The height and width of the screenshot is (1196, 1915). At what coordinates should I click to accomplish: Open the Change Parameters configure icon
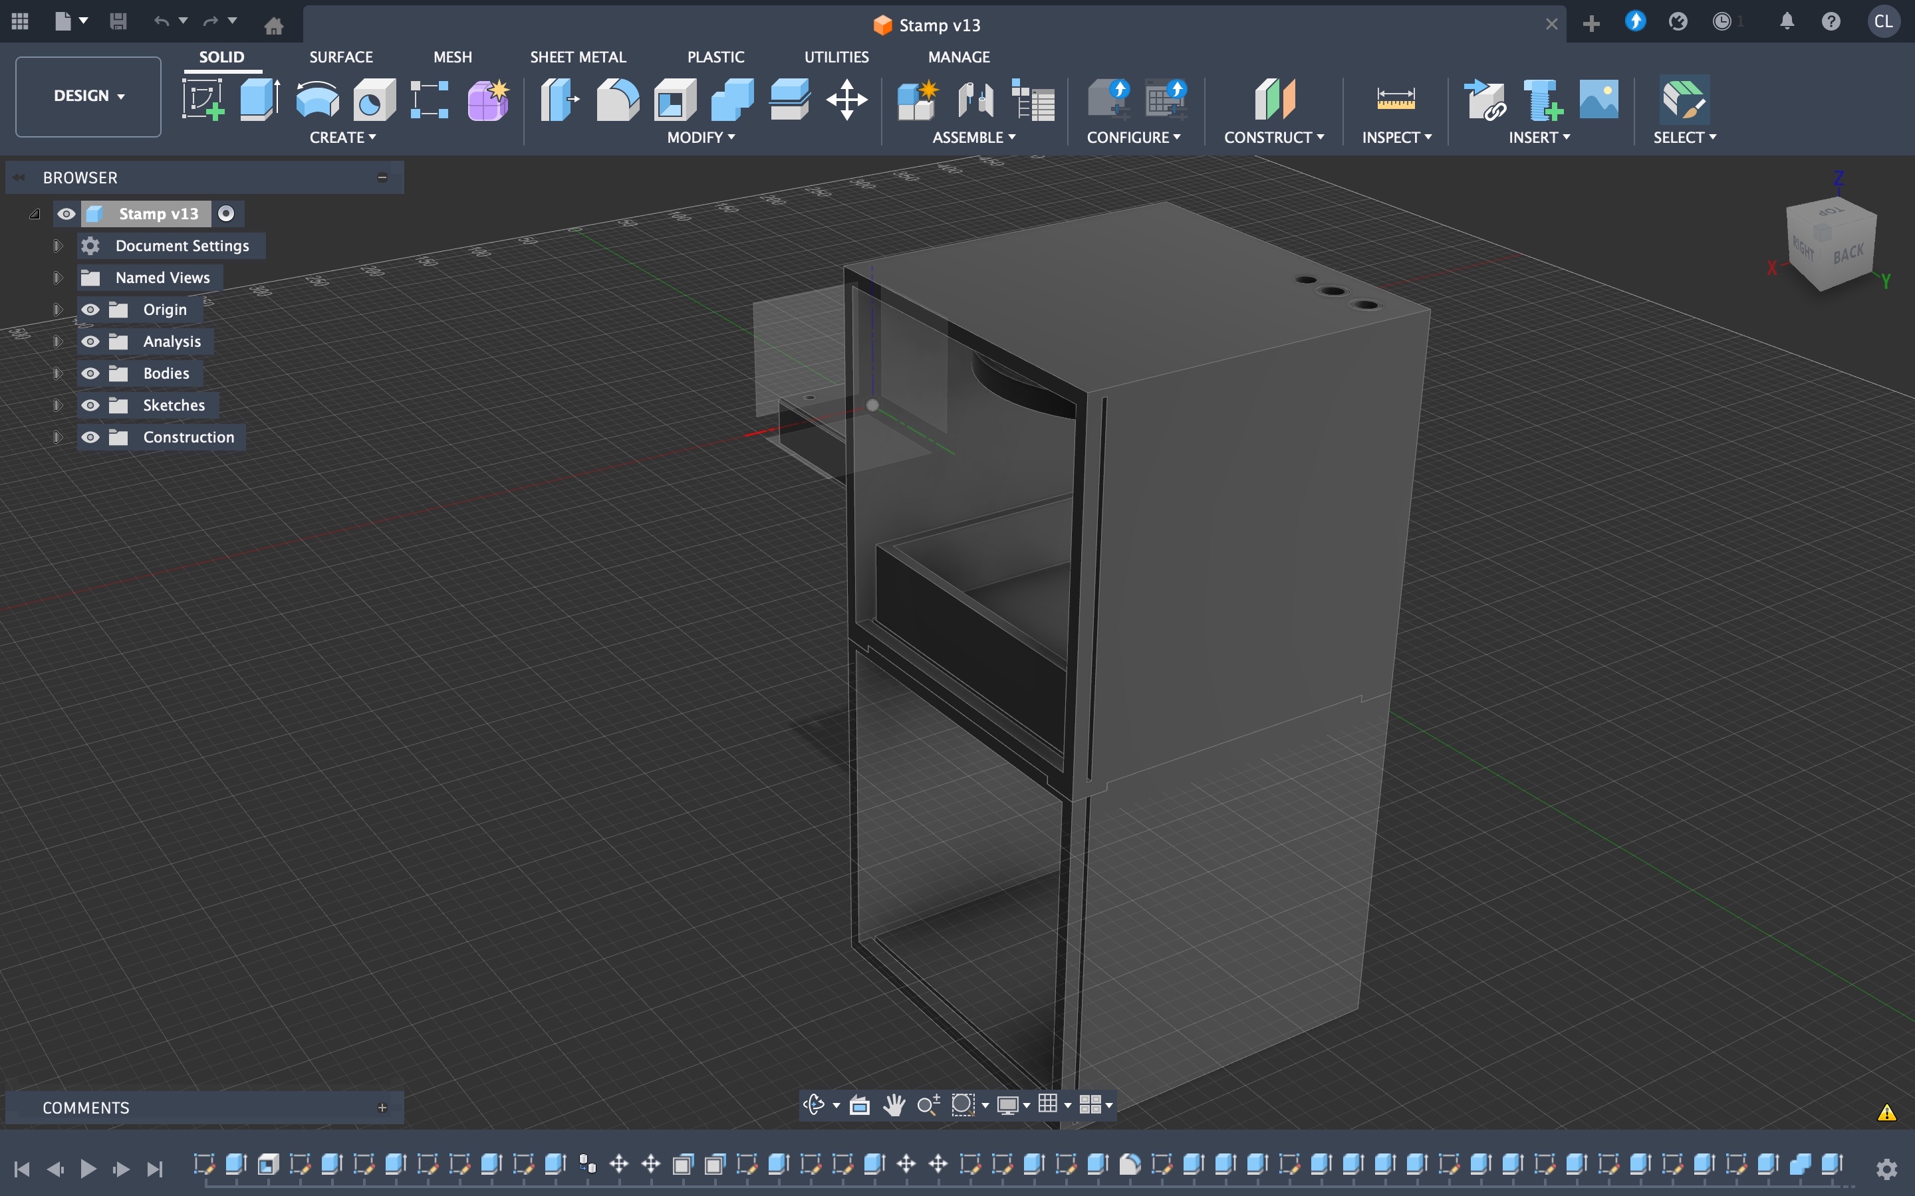pos(1108,100)
